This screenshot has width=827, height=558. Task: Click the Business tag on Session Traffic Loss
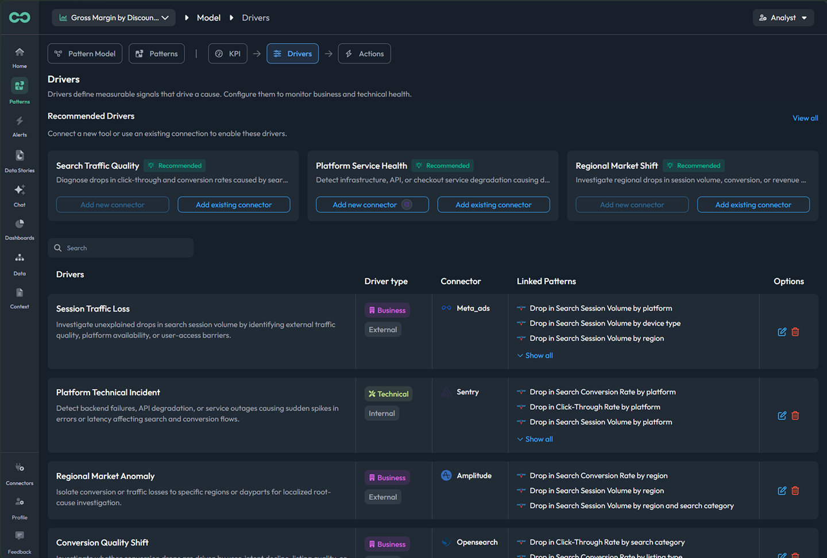(x=387, y=310)
